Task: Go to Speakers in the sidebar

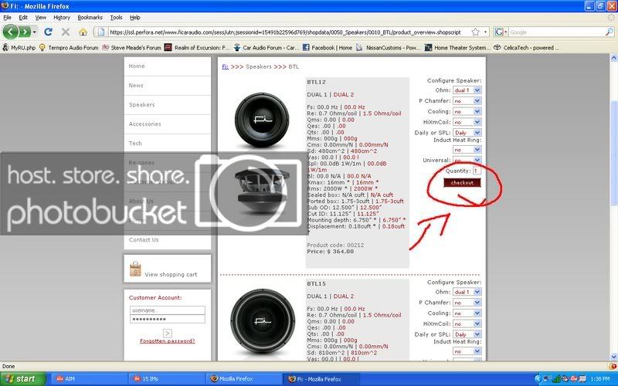Action: click(141, 105)
